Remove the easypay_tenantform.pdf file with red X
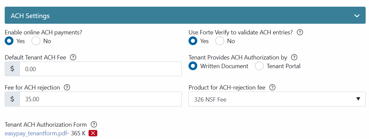 [x=93, y=133]
